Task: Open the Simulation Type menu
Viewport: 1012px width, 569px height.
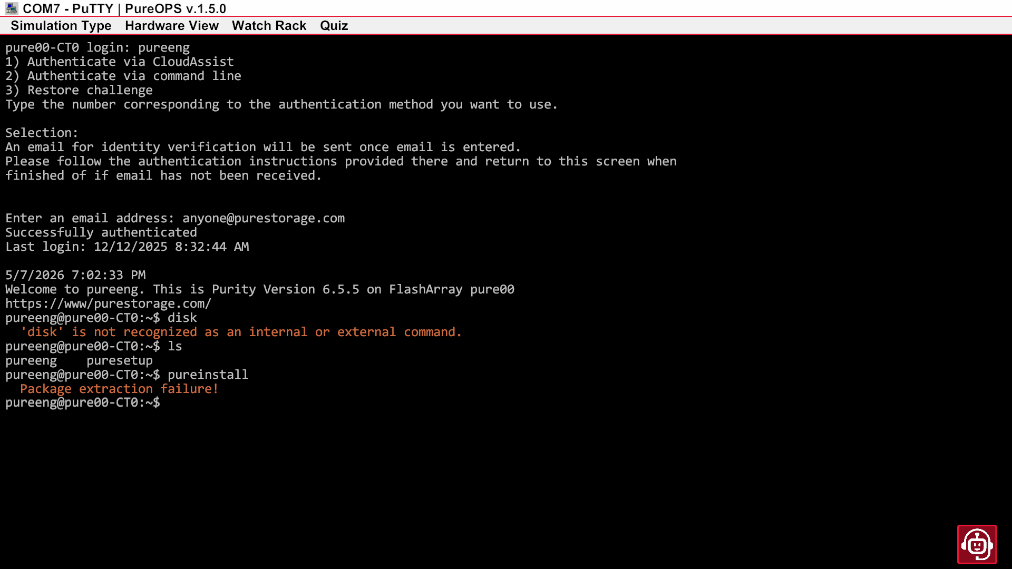Action: click(61, 26)
